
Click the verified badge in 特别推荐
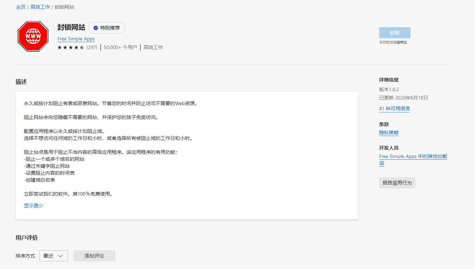point(95,28)
